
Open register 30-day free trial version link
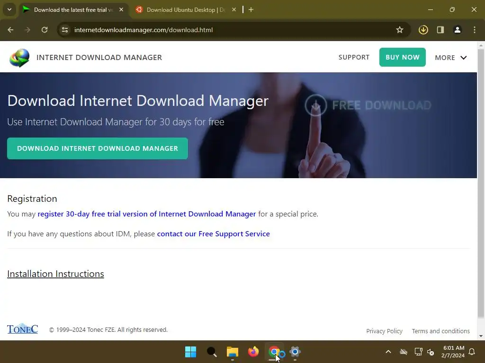(x=147, y=214)
